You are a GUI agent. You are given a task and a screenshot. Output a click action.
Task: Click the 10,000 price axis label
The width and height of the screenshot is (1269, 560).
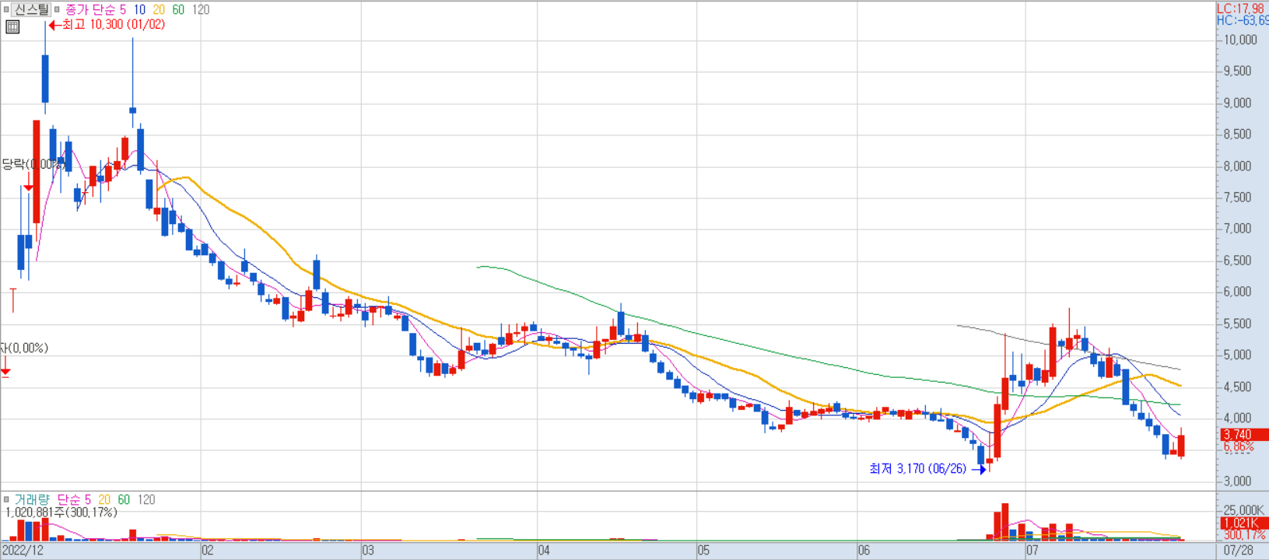pyautogui.click(x=1240, y=40)
